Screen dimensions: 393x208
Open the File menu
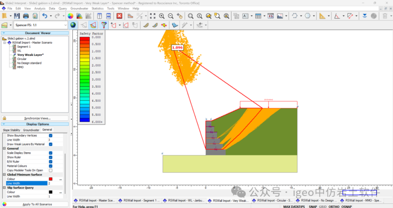coord(10,8)
